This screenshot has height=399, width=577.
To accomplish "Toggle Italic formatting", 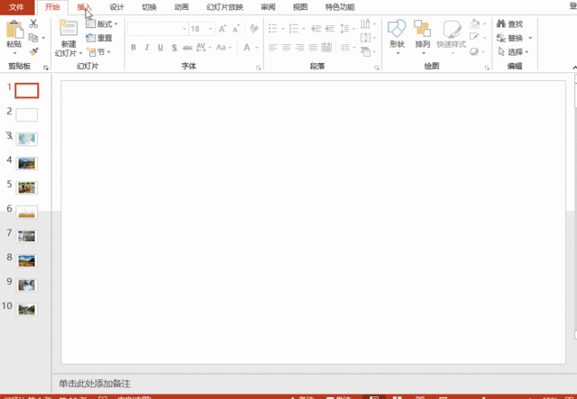I will coord(147,48).
